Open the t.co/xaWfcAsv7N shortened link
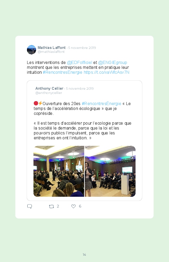 (106, 72)
